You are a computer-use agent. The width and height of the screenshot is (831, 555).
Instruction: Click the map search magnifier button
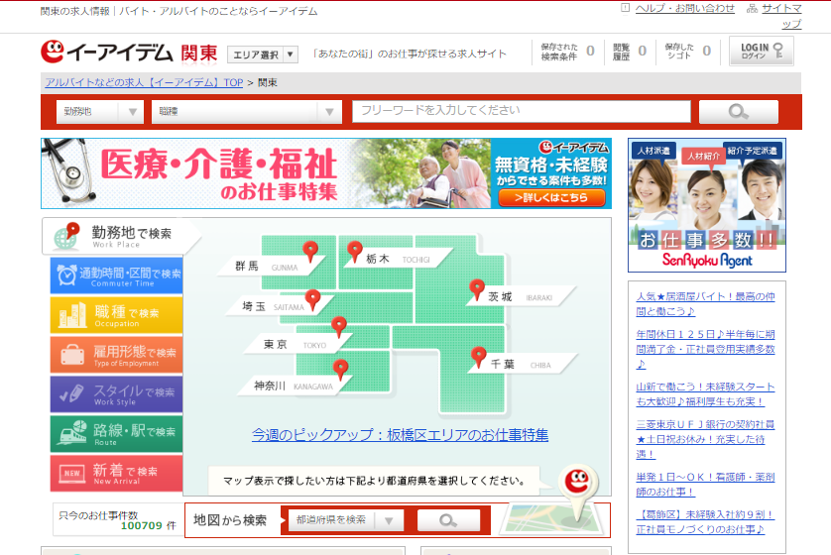448,520
